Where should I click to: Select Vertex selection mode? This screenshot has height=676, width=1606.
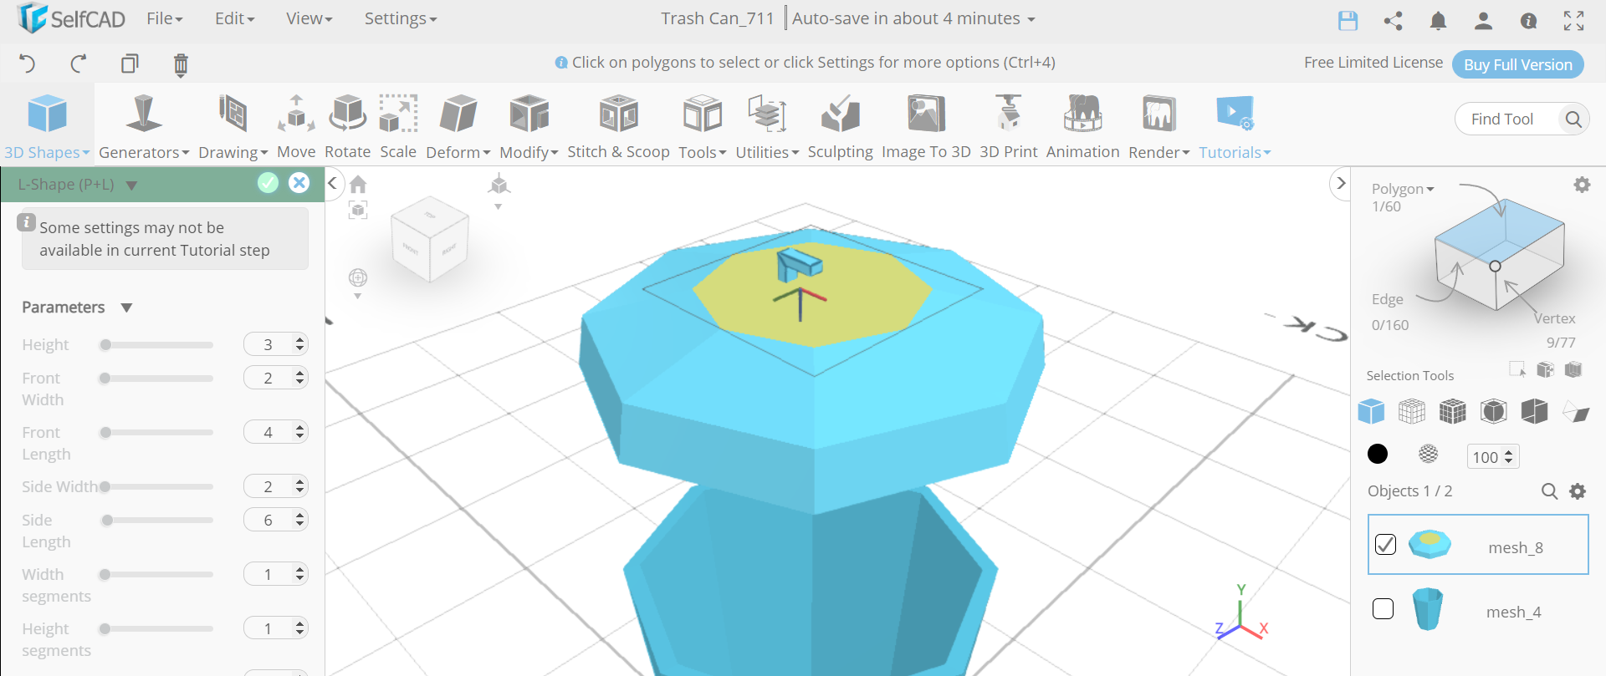[x=1554, y=318]
